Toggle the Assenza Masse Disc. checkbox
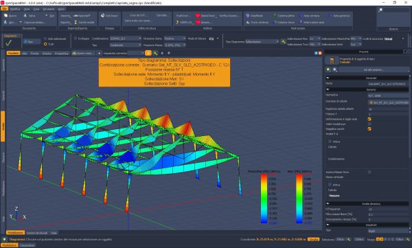The height and width of the screenshot is (248, 412). 369,172
